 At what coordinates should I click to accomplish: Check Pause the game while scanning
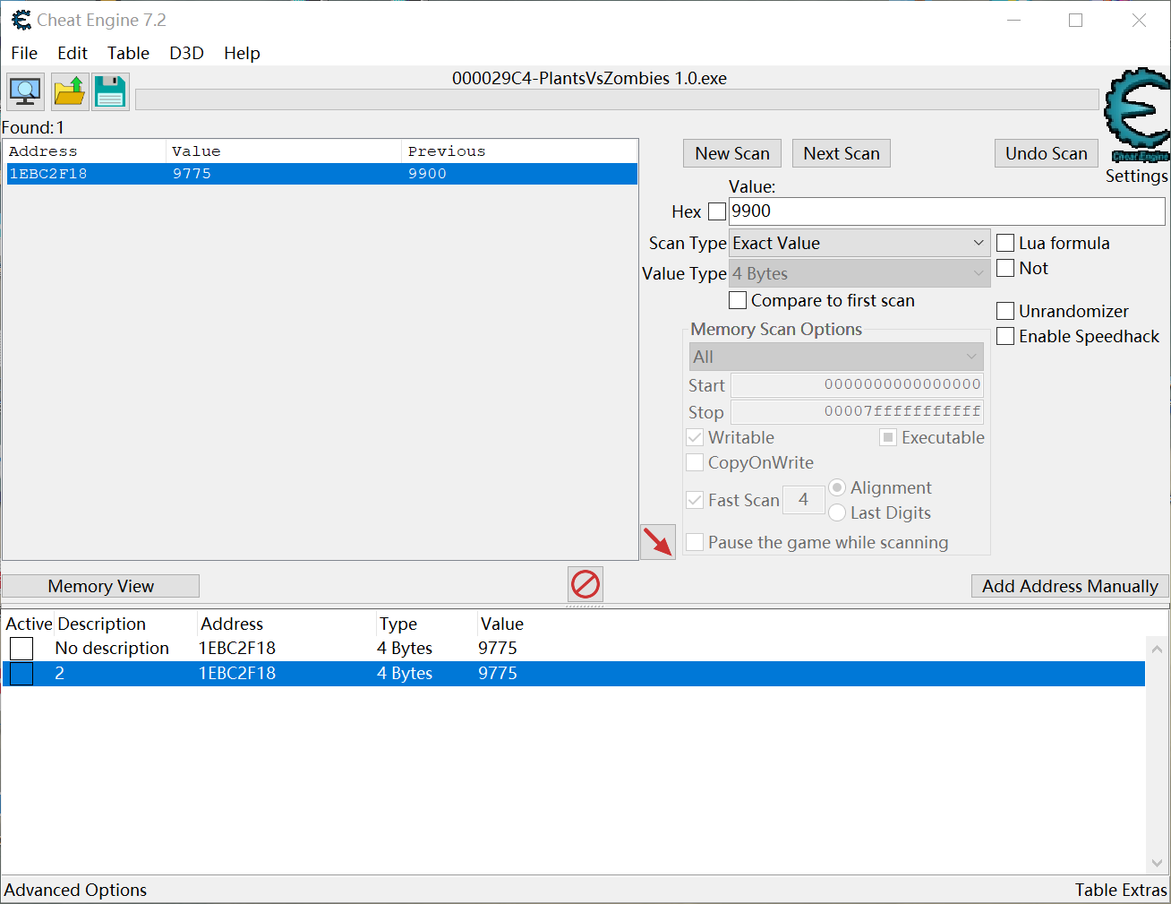[x=695, y=542]
